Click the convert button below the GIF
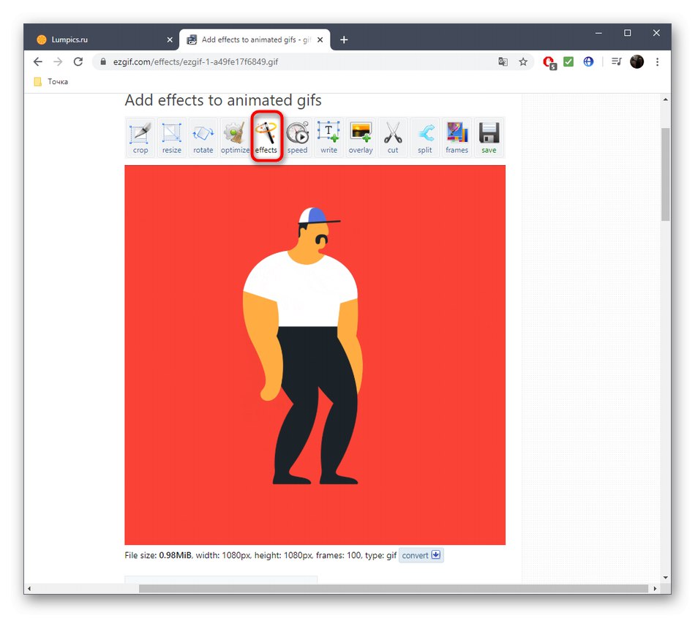This screenshot has width=695, height=618. tap(416, 555)
